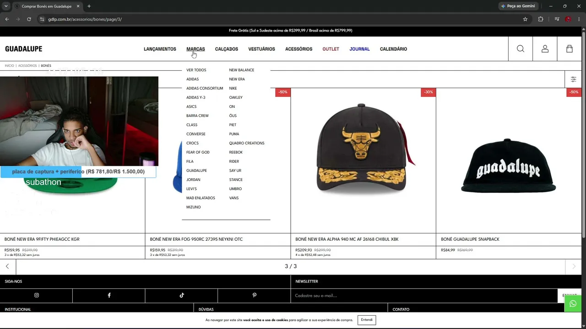Click the Peça ao Gemini button
The image size is (586, 329).
click(518, 6)
